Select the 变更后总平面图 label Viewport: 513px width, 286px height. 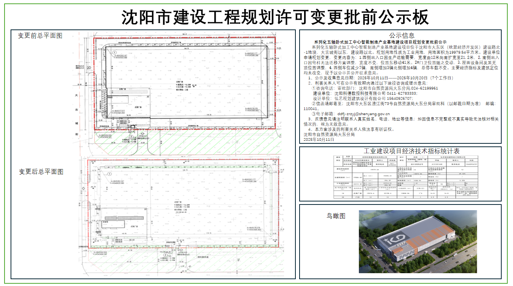(41, 172)
